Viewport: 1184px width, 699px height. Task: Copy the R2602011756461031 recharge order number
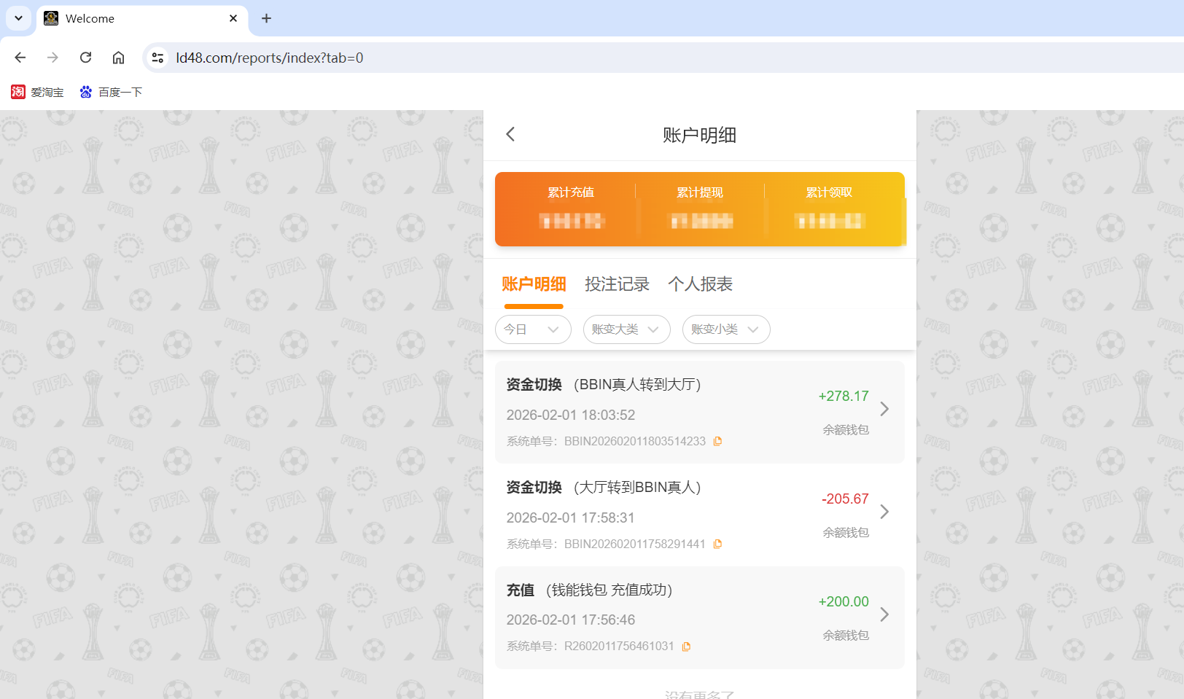(686, 647)
